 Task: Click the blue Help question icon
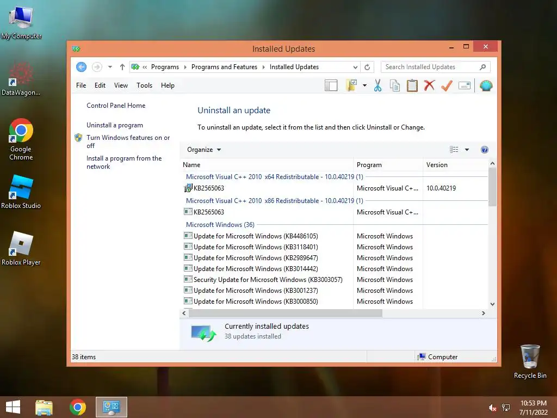click(x=484, y=150)
